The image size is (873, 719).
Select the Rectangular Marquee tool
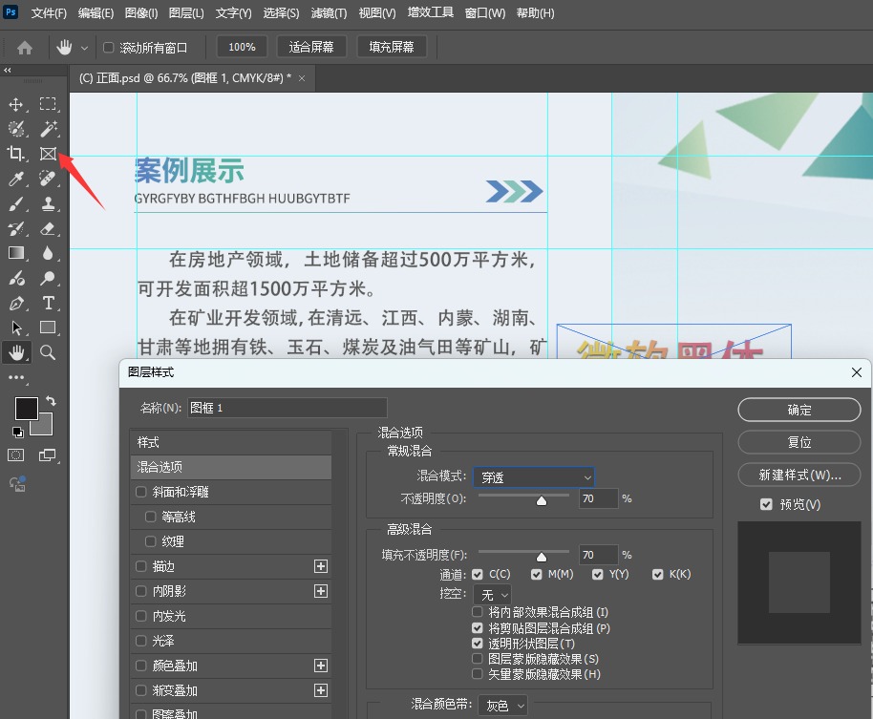coord(48,104)
